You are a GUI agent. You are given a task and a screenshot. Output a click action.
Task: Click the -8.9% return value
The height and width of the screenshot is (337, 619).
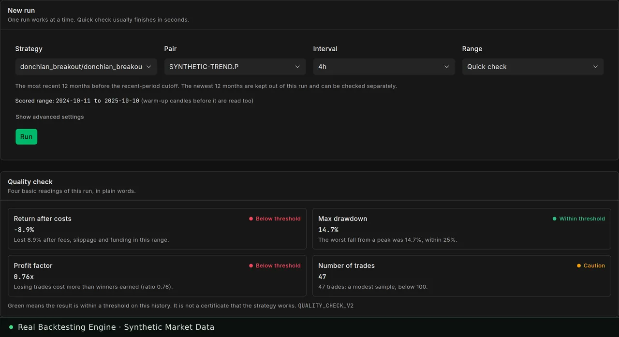[x=24, y=230]
